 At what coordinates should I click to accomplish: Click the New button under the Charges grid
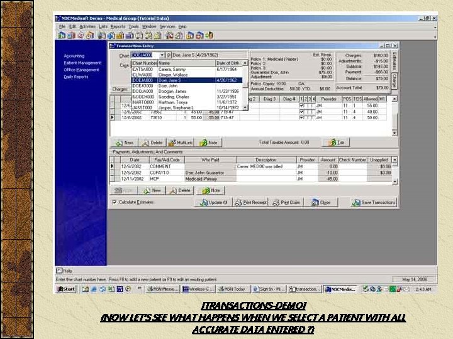pyautogui.click(x=125, y=143)
